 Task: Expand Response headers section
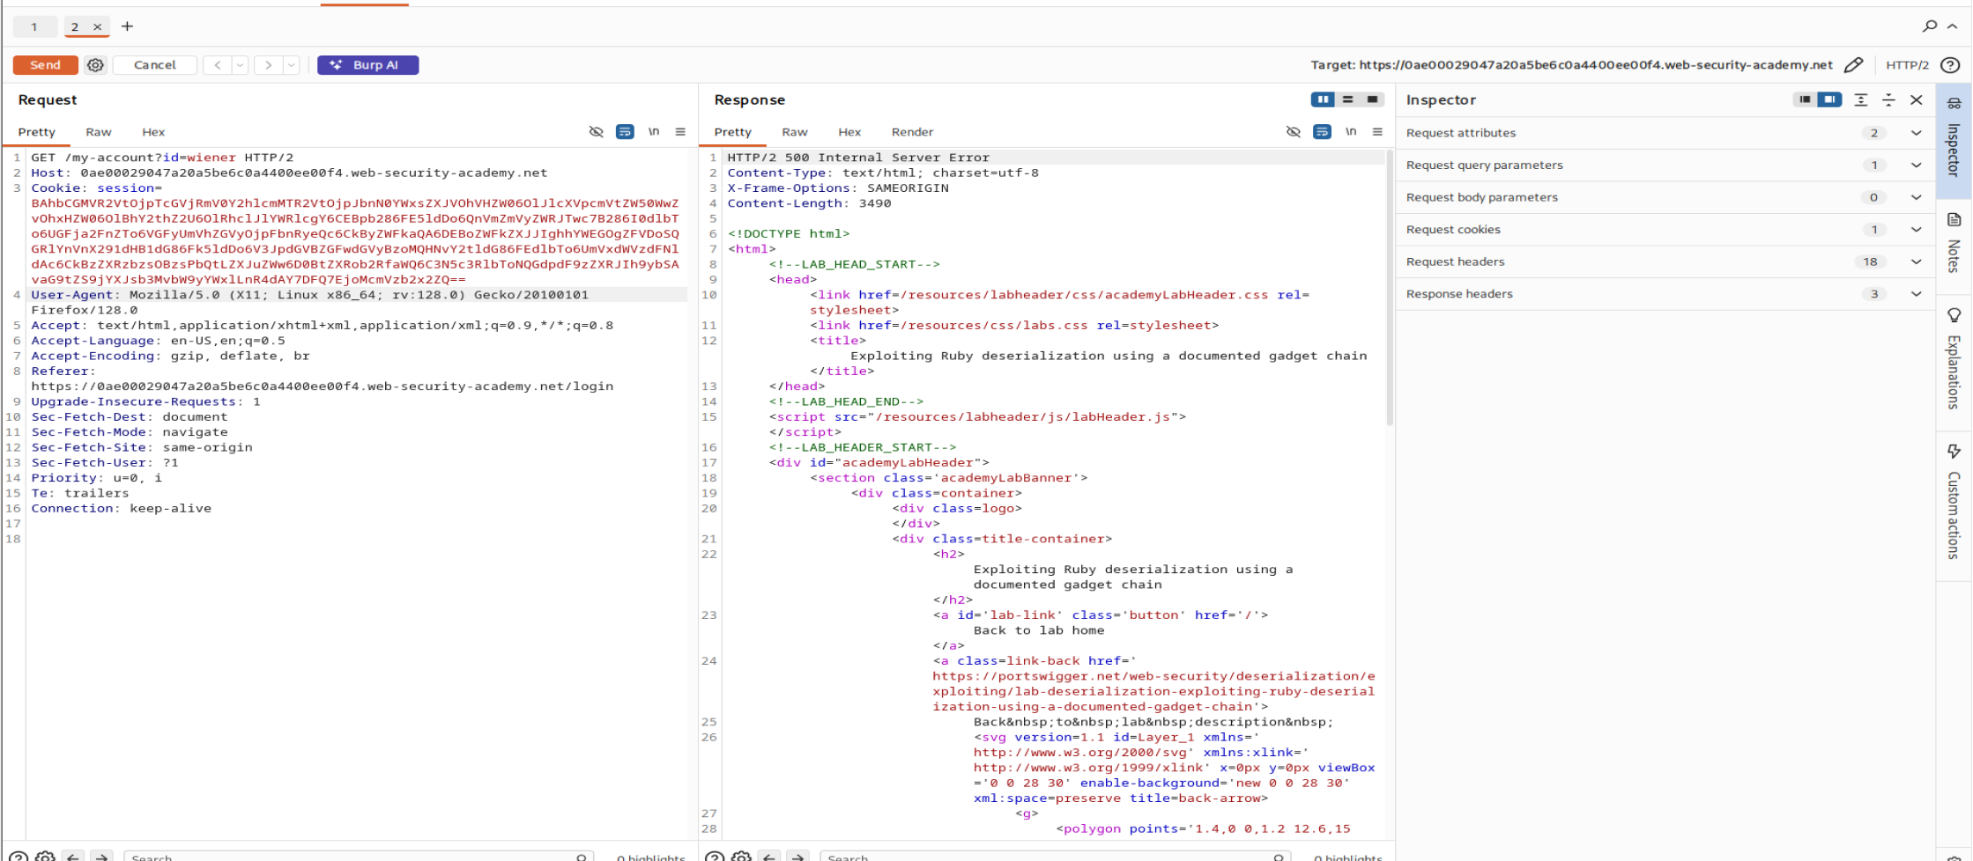[1665, 294]
